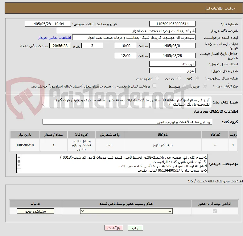Click the ردیف column header

(233, 135)
